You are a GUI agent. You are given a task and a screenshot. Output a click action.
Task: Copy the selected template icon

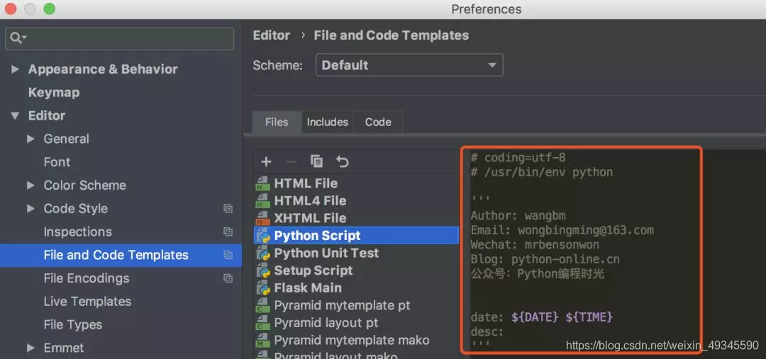click(x=316, y=161)
